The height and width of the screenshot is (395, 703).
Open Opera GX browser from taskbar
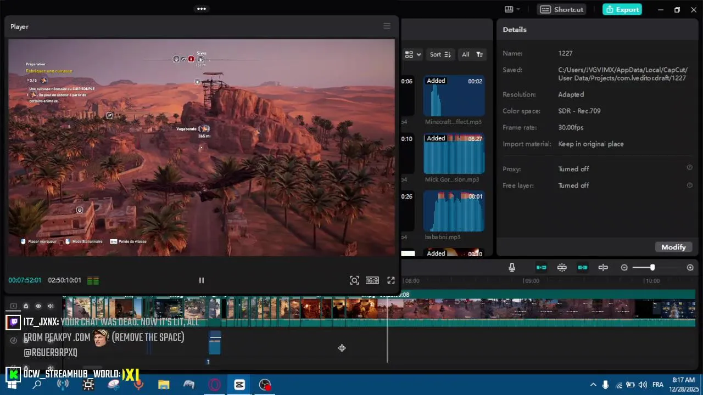point(214,385)
